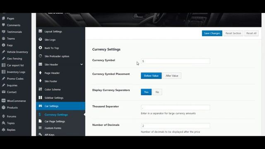Open the Faqs info icon
Image resolution: width=265 pixels, height=149 pixels.
pyautogui.click(x=3, y=45)
